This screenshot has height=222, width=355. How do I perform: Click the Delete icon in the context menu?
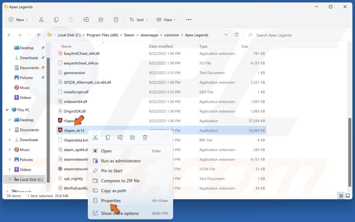(145, 138)
